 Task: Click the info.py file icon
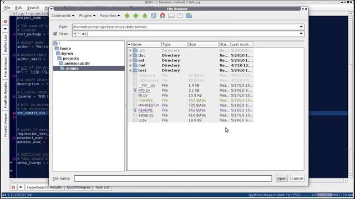(135, 90)
